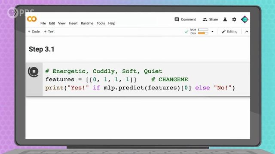
Task: Click the pencil icon beside Editing
Action: (223, 32)
